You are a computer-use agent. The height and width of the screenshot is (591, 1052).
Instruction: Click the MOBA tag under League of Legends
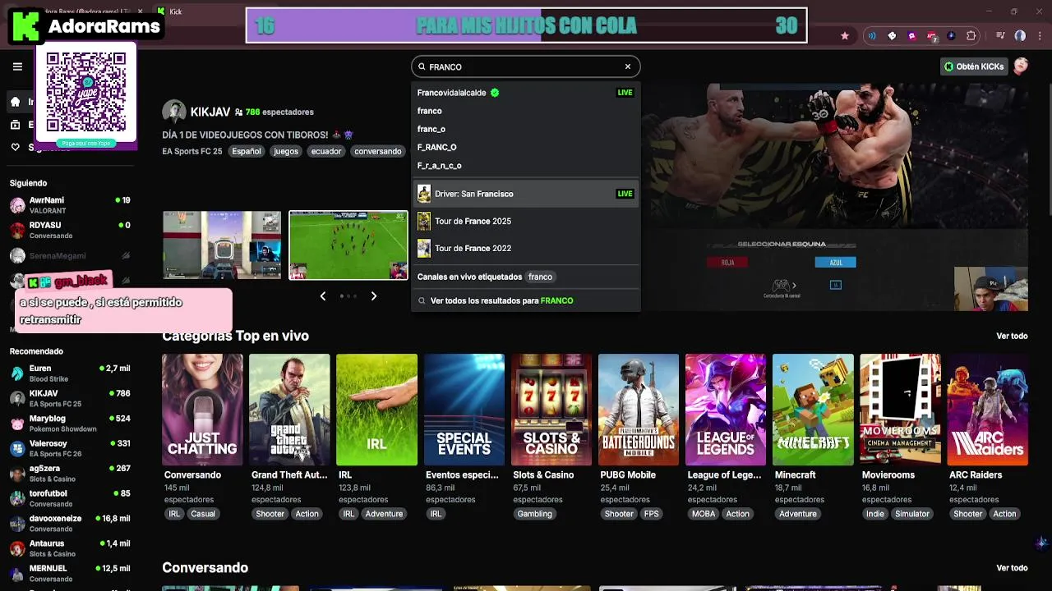704,514
